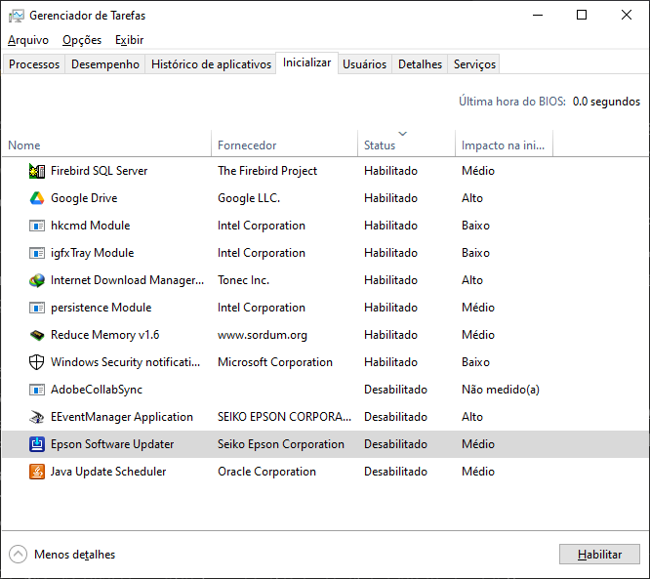Click the sort arrow above Status column
This screenshot has width=650, height=579.
click(402, 134)
